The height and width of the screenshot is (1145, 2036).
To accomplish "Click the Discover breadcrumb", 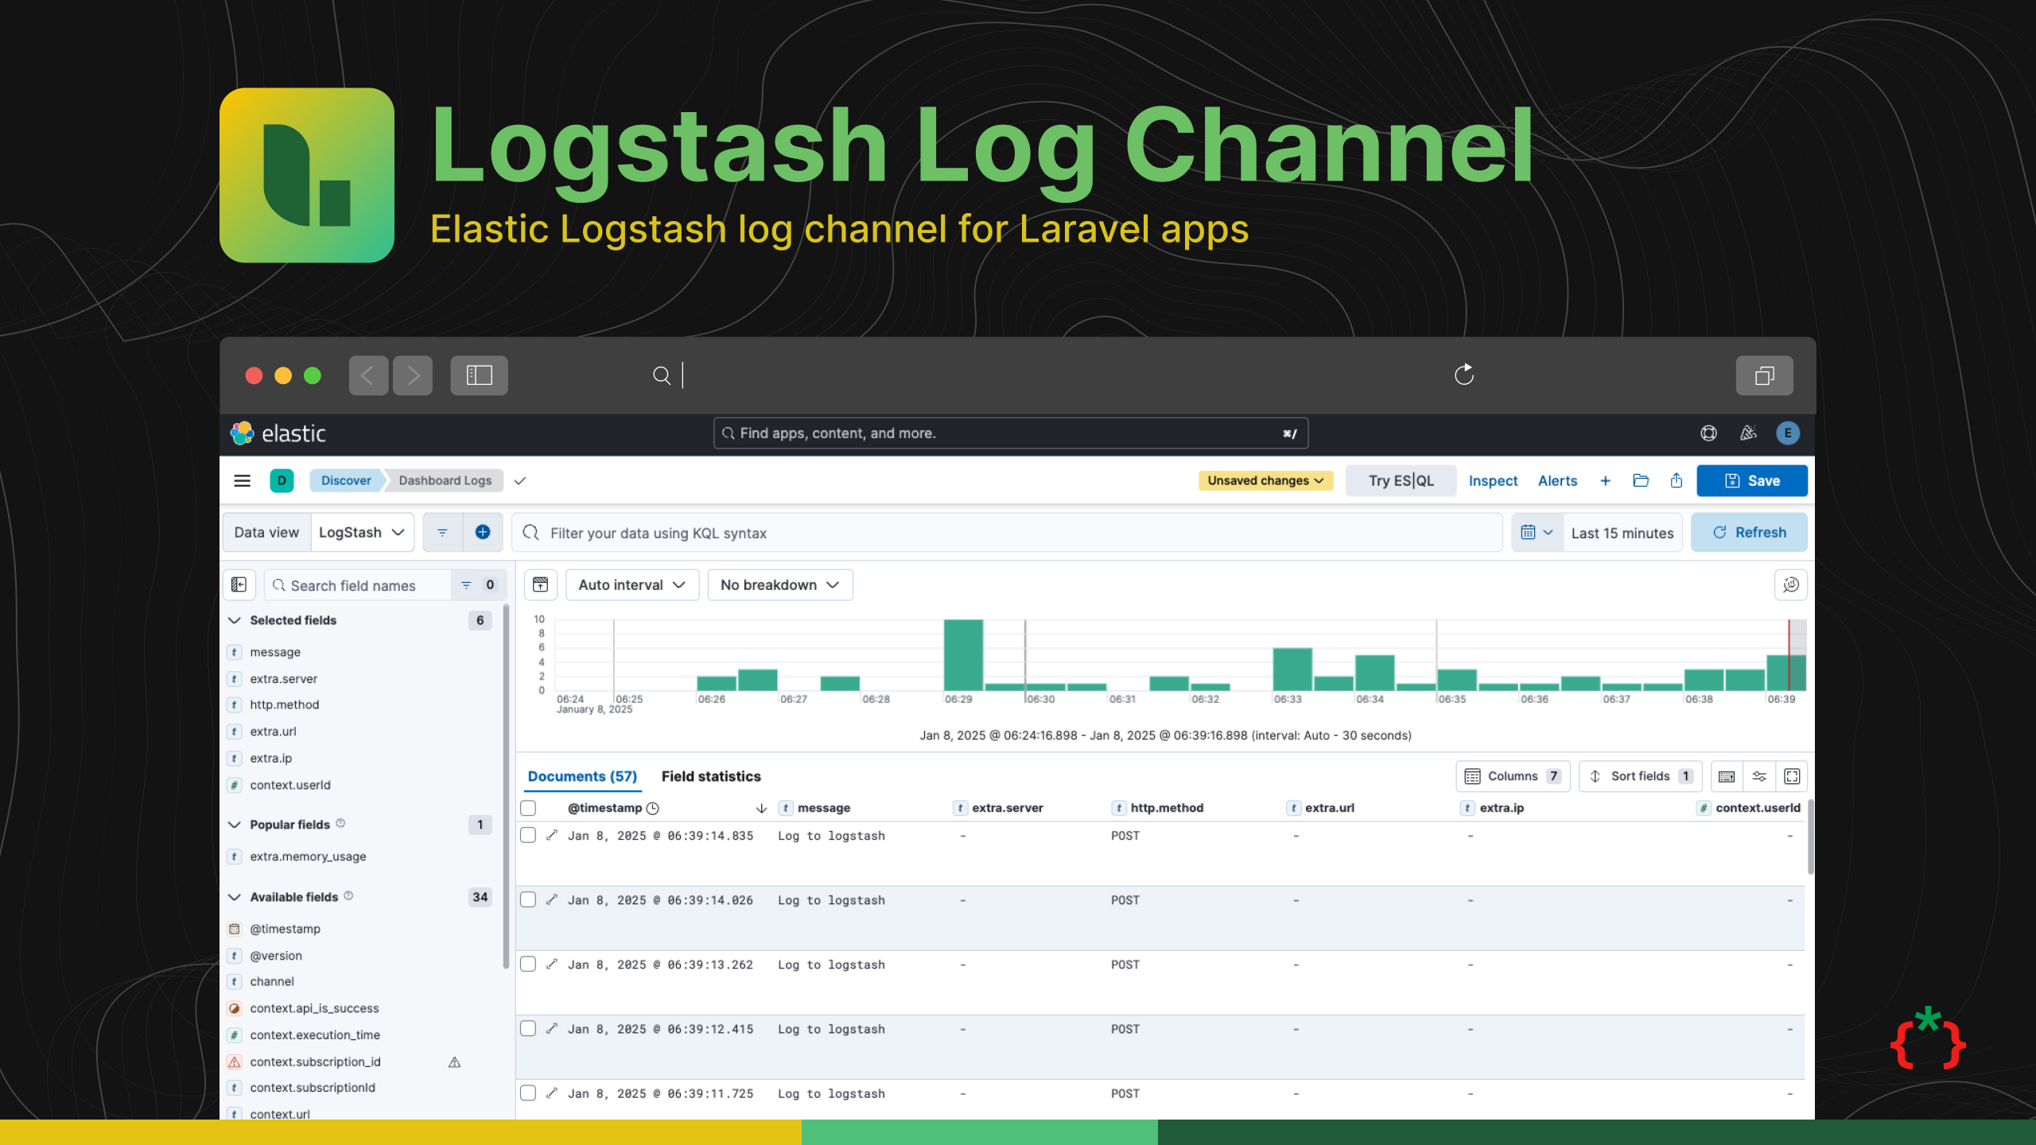I will tap(346, 480).
